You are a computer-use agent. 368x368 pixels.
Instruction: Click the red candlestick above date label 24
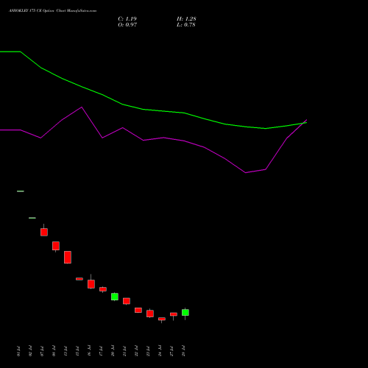point(162,319)
